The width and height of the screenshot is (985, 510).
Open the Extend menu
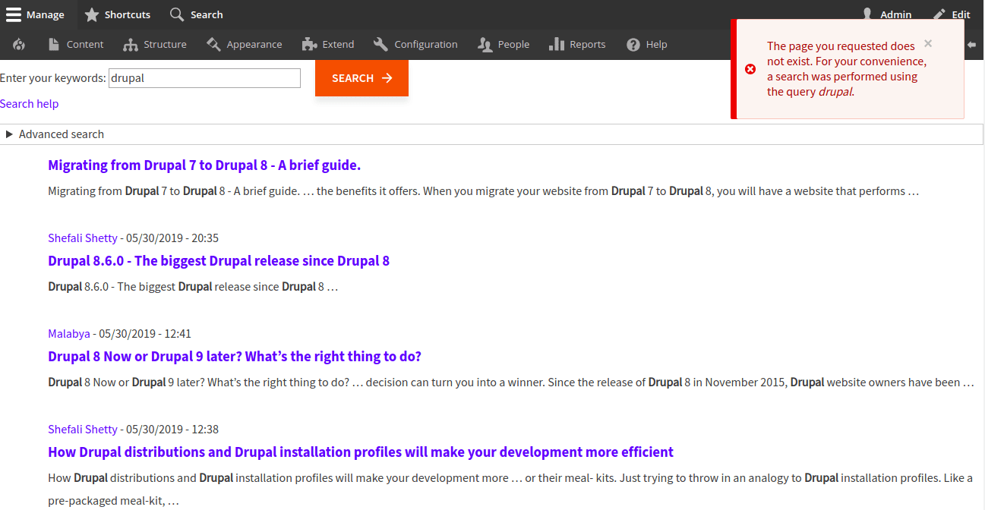[328, 45]
